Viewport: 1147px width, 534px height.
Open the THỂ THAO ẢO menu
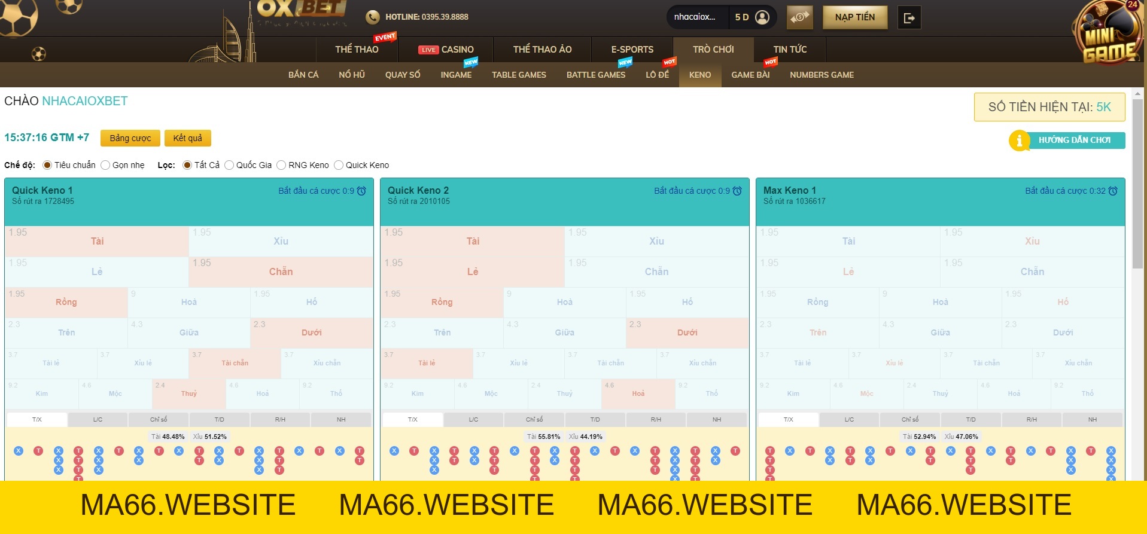tap(542, 50)
